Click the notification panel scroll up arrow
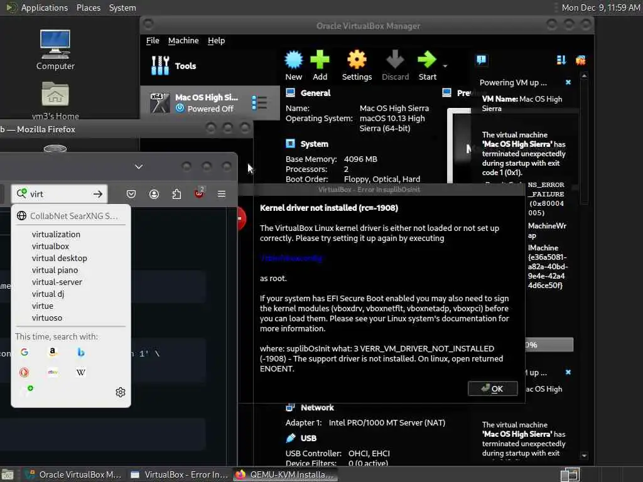 click(585, 76)
